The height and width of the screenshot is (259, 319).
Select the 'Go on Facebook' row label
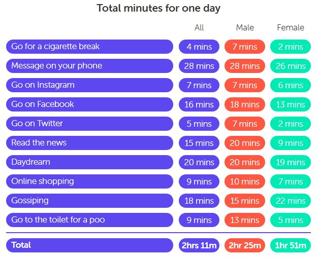click(x=89, y=104)
